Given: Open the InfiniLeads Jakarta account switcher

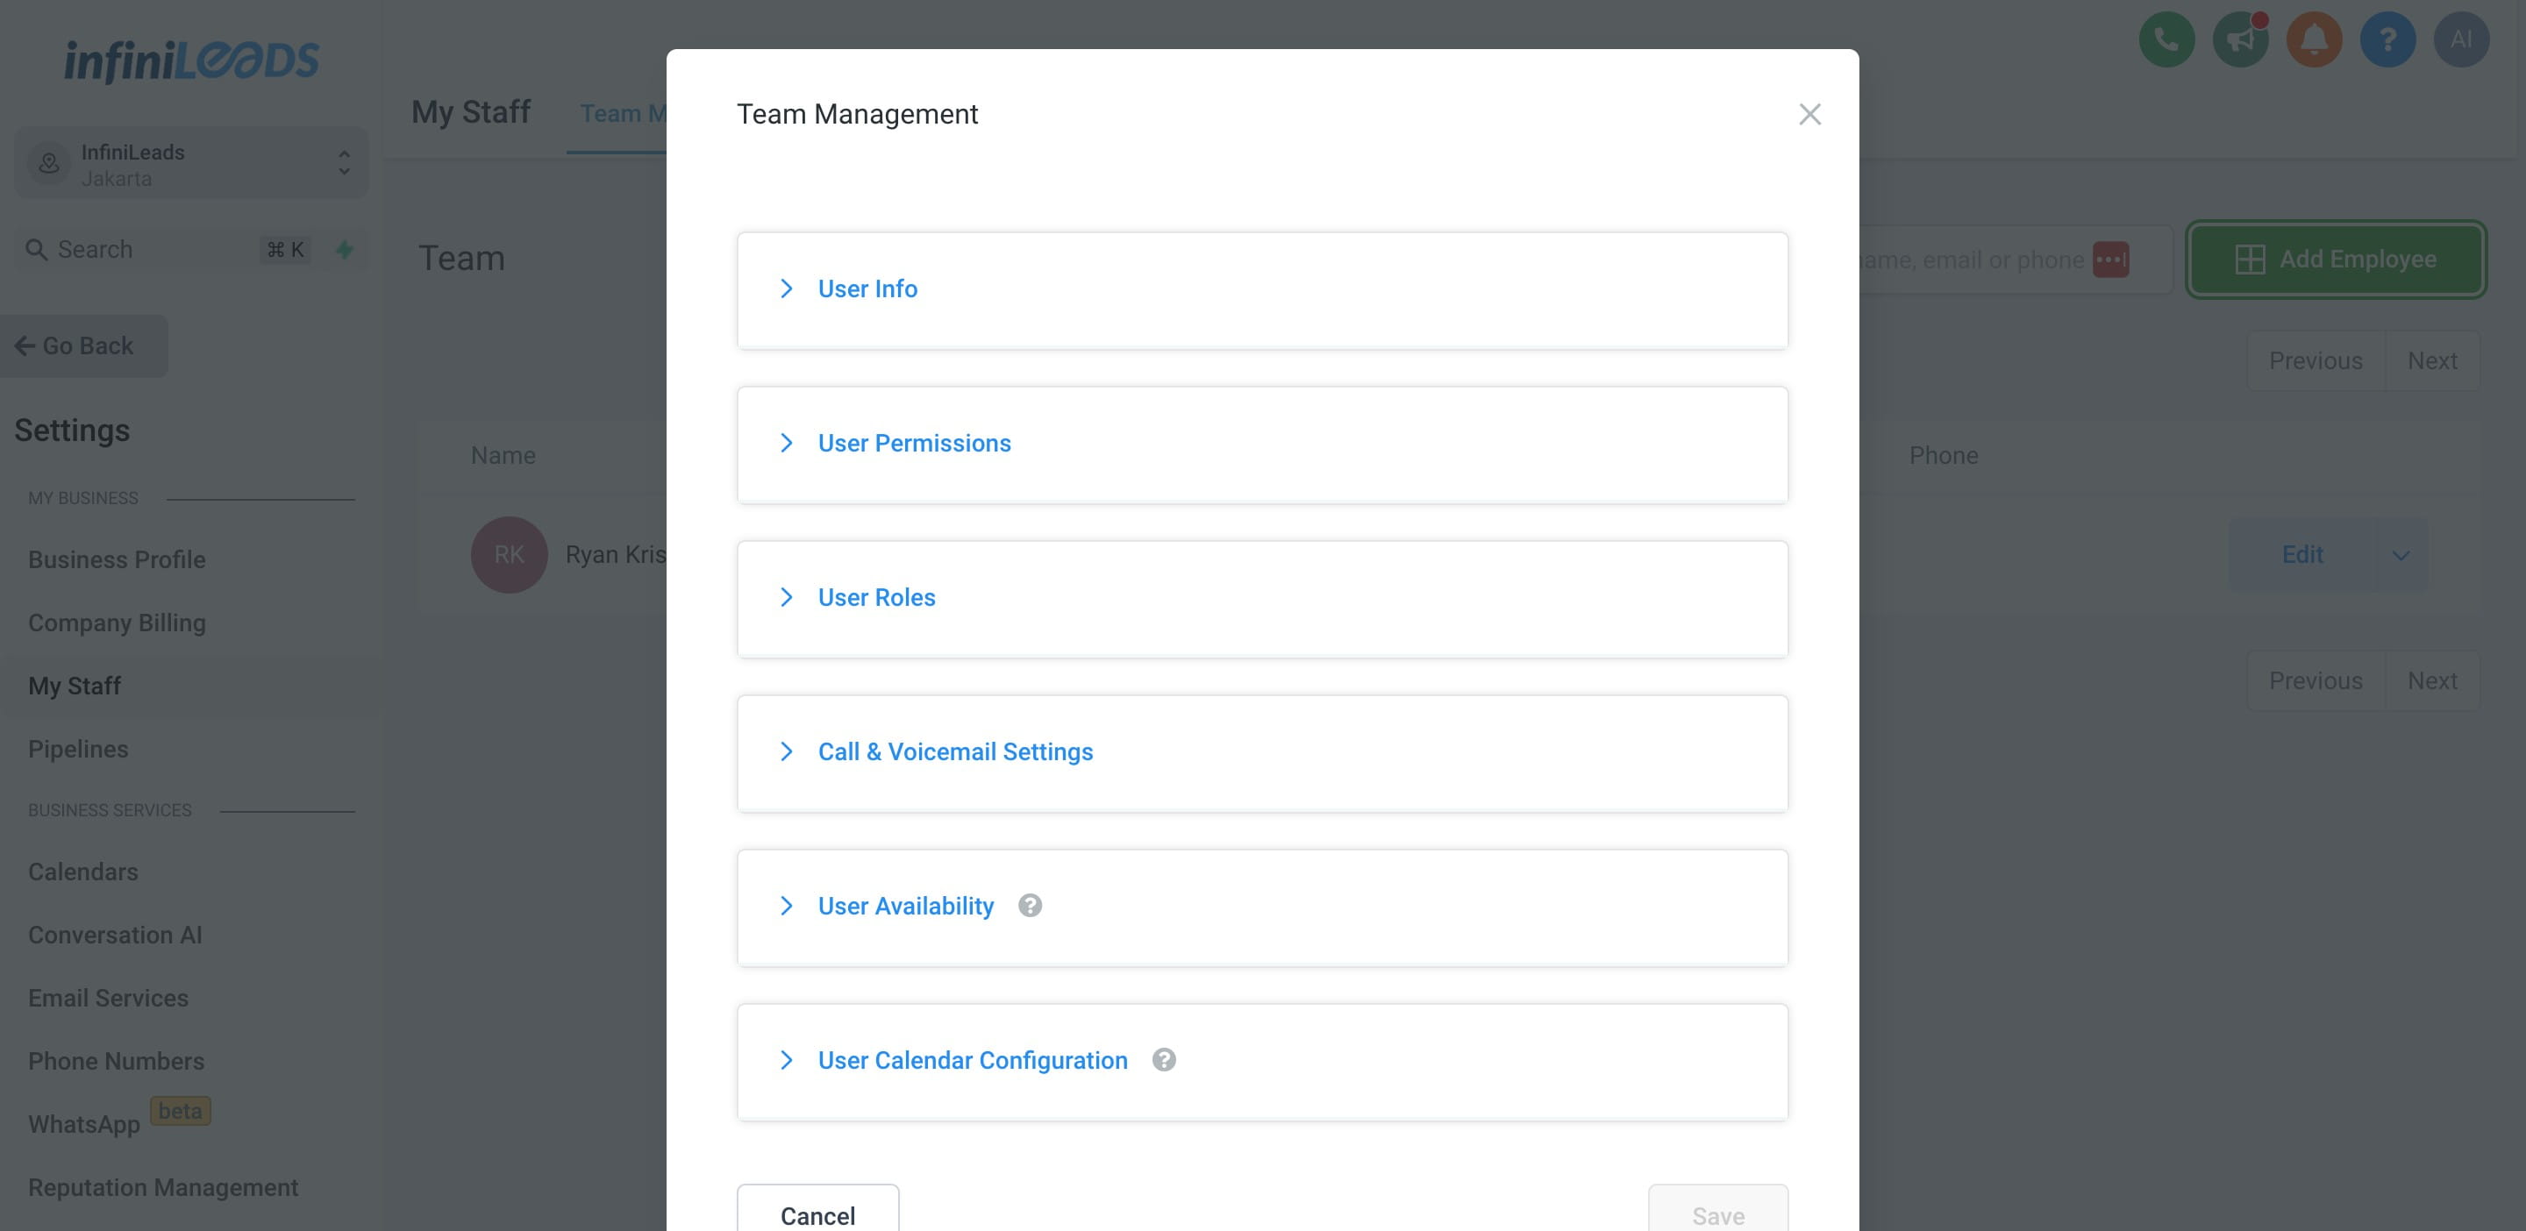Looking at the screenshot, I should click(x=191, y=164).
